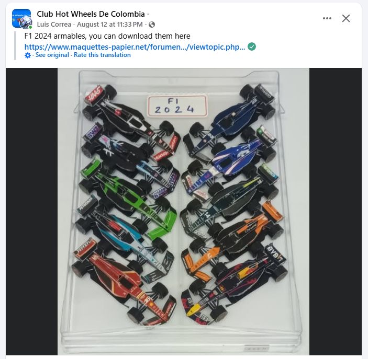Click the red Ferrari paper car in photo
The width and height of the screenshot is (368, 359).
coord(123,281)
